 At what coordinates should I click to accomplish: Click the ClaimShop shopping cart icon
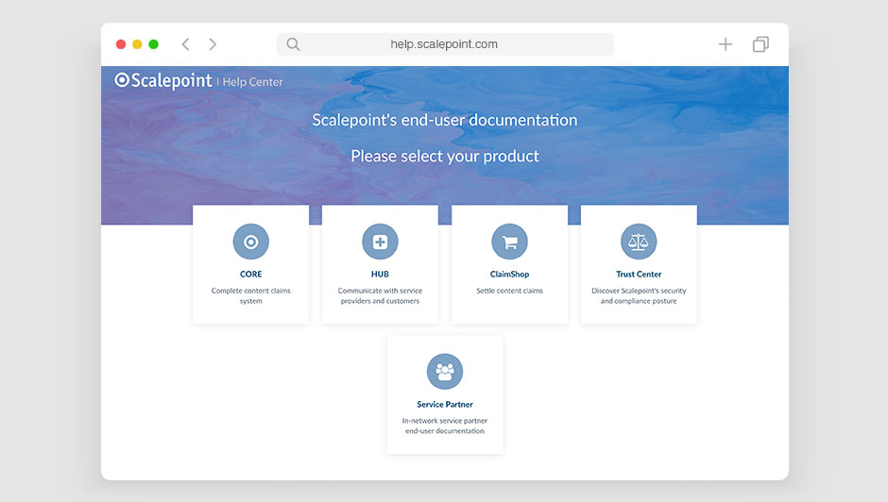(509, 243)
